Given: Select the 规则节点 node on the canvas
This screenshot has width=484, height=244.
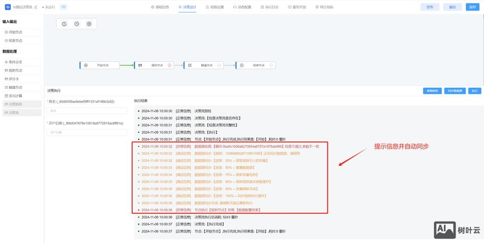Looking at the screenshot, I should click(154, 65).
